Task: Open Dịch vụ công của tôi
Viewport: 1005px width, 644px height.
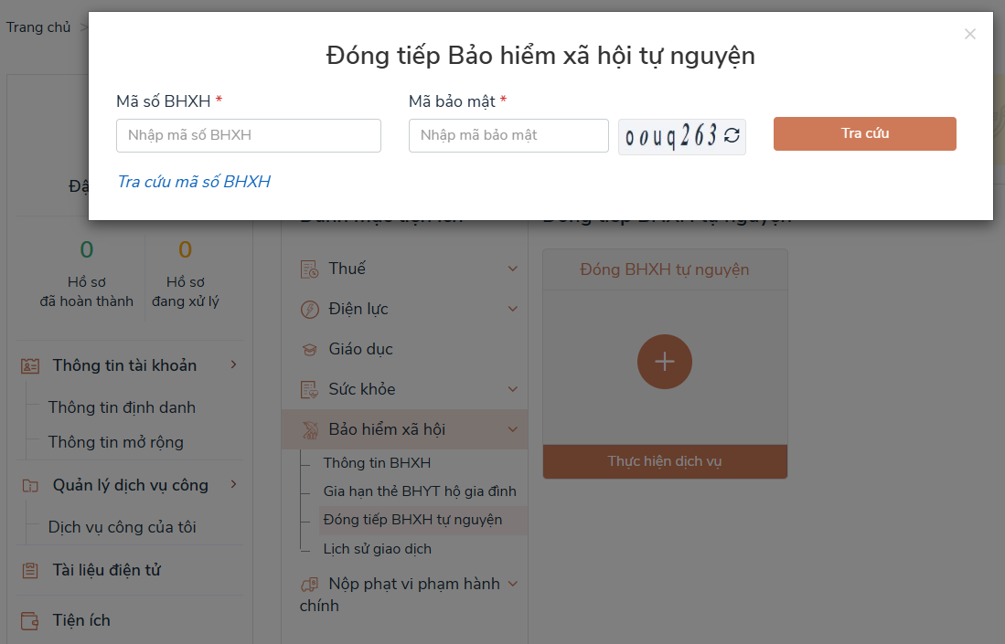Action: point(123,527)
